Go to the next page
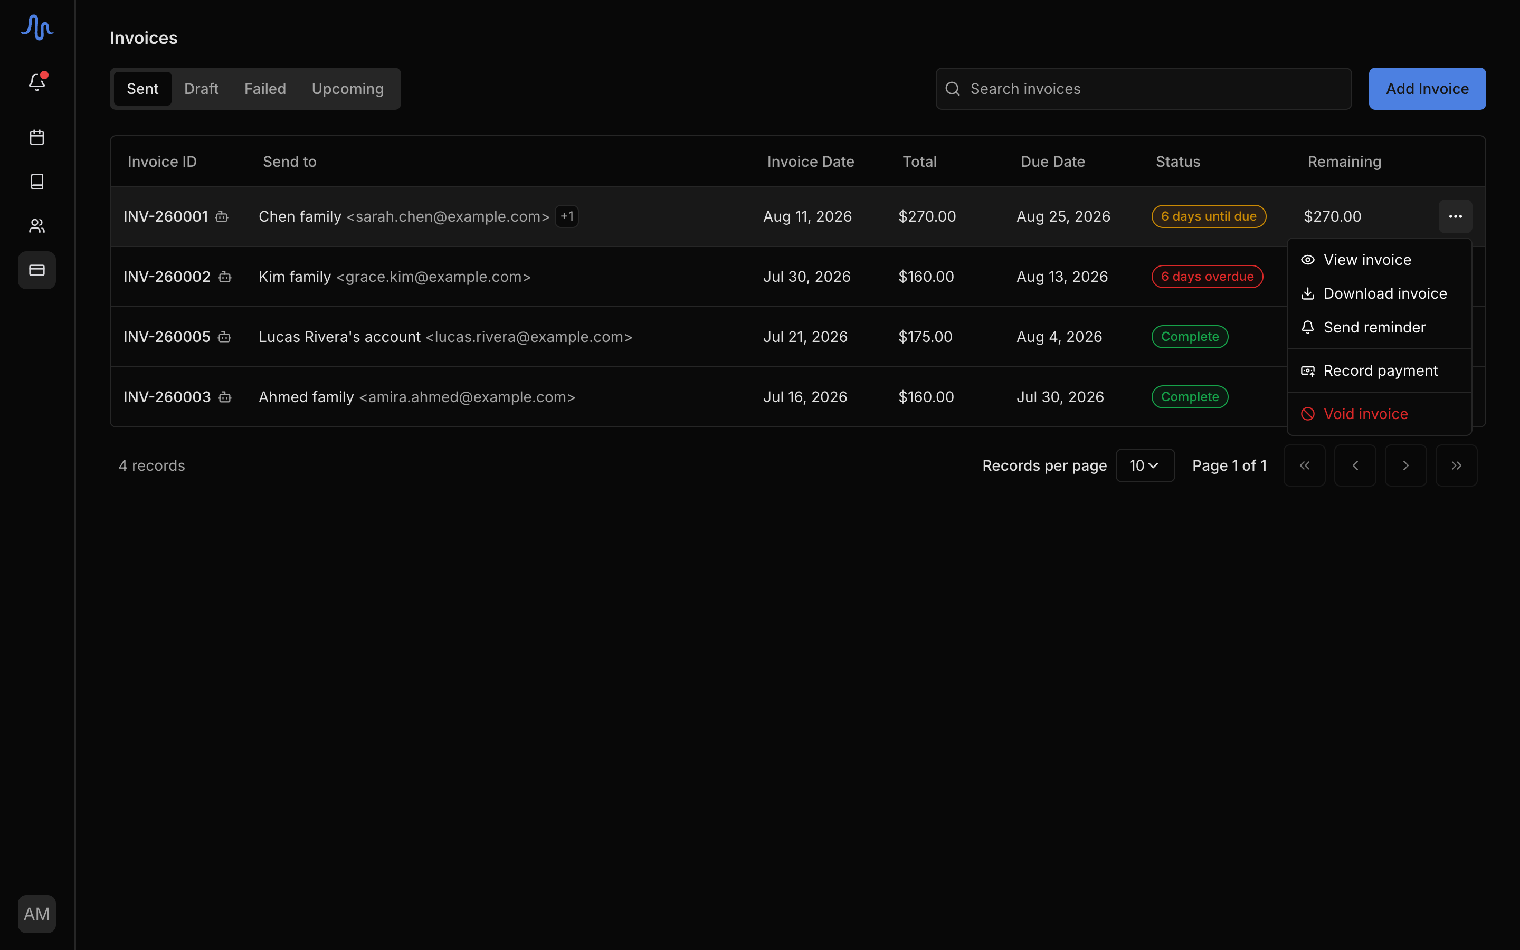1520x950 pixels. point(1405,465)
